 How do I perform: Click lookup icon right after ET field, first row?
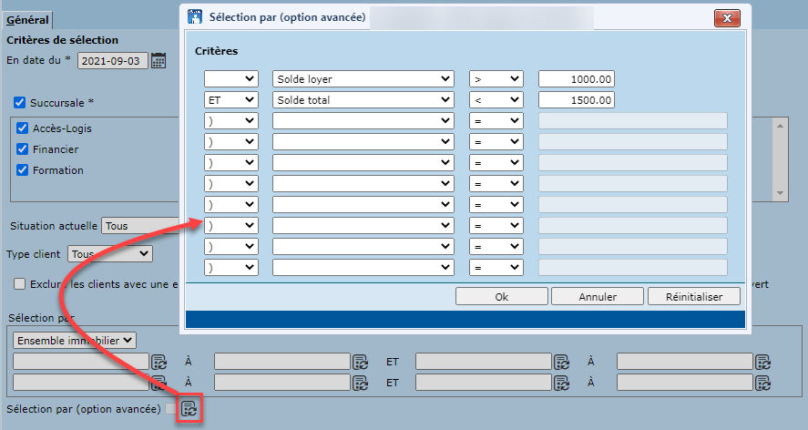pos(561,361)
